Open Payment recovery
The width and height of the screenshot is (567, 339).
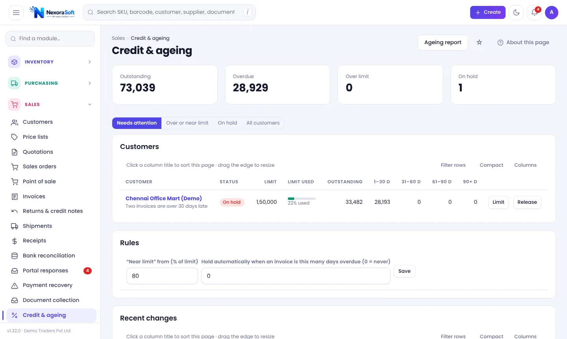coord(51,285)
